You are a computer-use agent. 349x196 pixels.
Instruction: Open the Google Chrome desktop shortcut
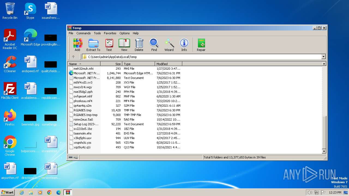10,146
